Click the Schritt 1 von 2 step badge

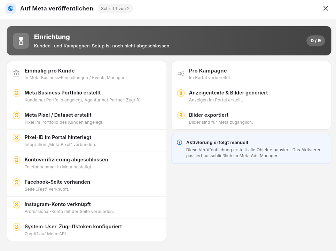coord(115,9)
